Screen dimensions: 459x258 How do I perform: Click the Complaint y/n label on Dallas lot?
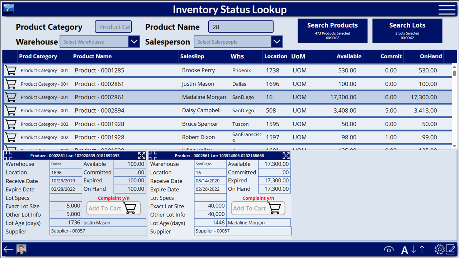tap(114, 198)
